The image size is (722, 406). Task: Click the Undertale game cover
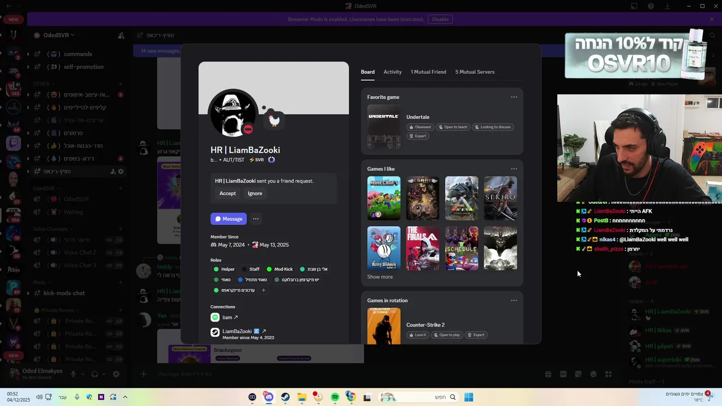(x=384, y=126)
